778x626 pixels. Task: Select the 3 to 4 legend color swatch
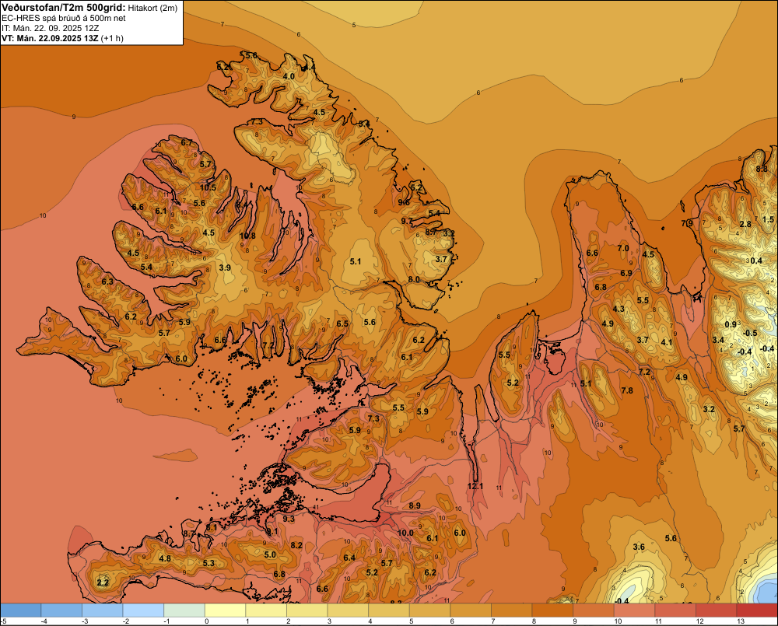click(x=349, y=610)
